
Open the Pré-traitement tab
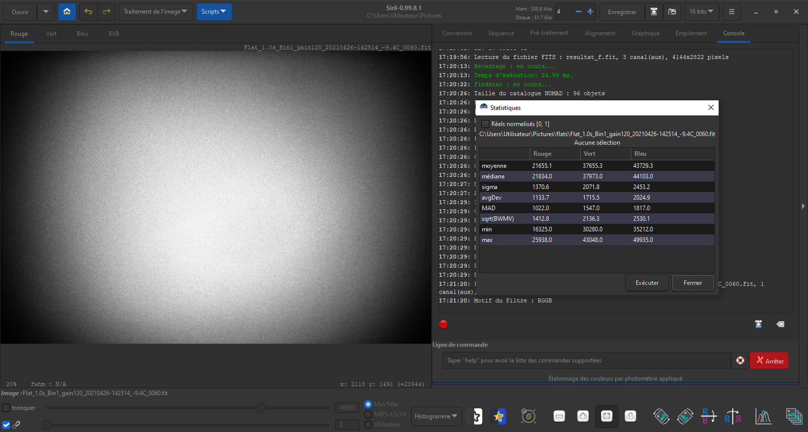(x=549, y=33)
